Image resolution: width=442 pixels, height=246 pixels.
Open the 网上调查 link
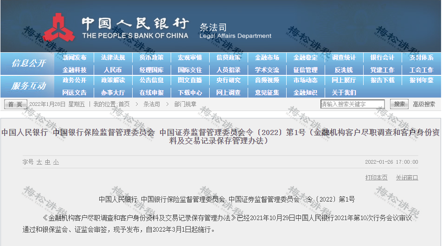click(x=228, y=93)
